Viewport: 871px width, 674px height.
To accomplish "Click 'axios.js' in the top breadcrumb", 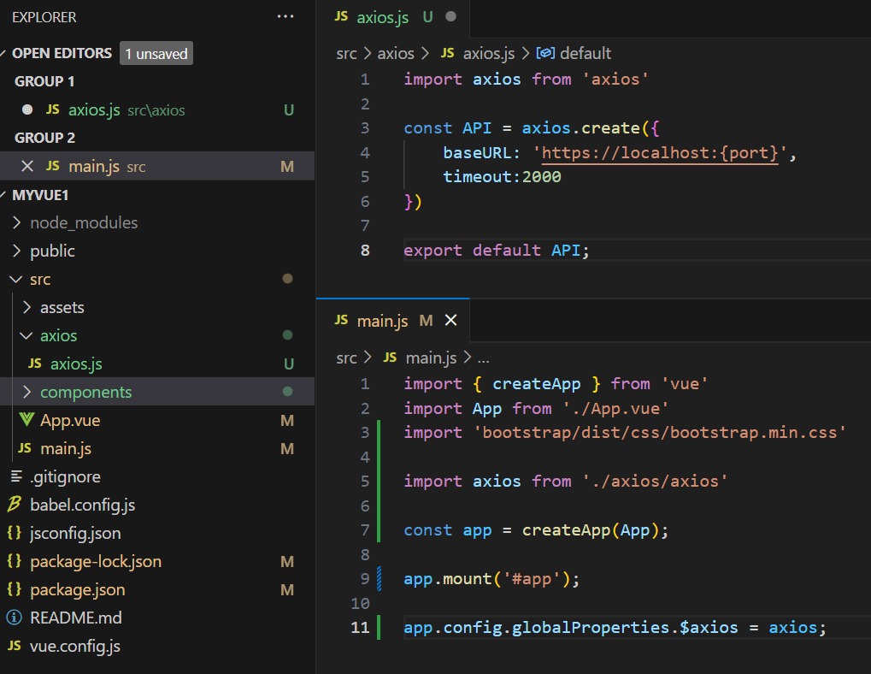I will click(x=489, y=53).
